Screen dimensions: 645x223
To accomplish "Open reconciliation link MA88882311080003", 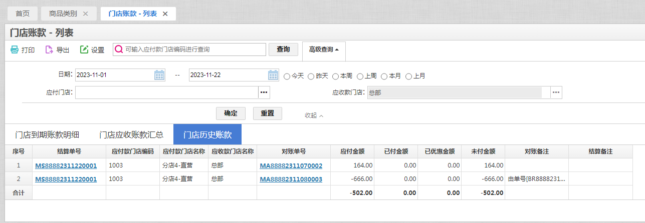I will pos(291,179).
